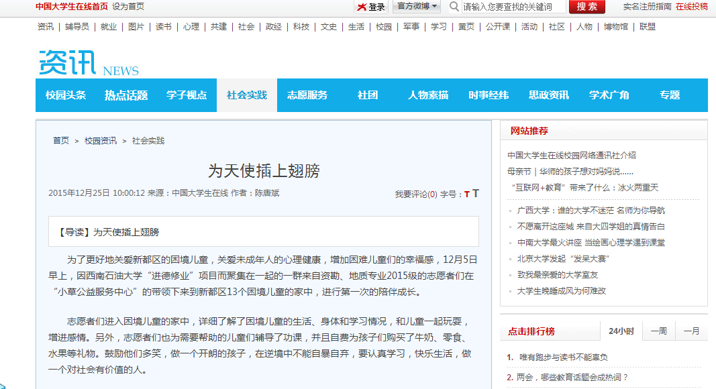Open 我要评论(0) comment link
The width and height of the screenshot is (716, 389).
416,194
